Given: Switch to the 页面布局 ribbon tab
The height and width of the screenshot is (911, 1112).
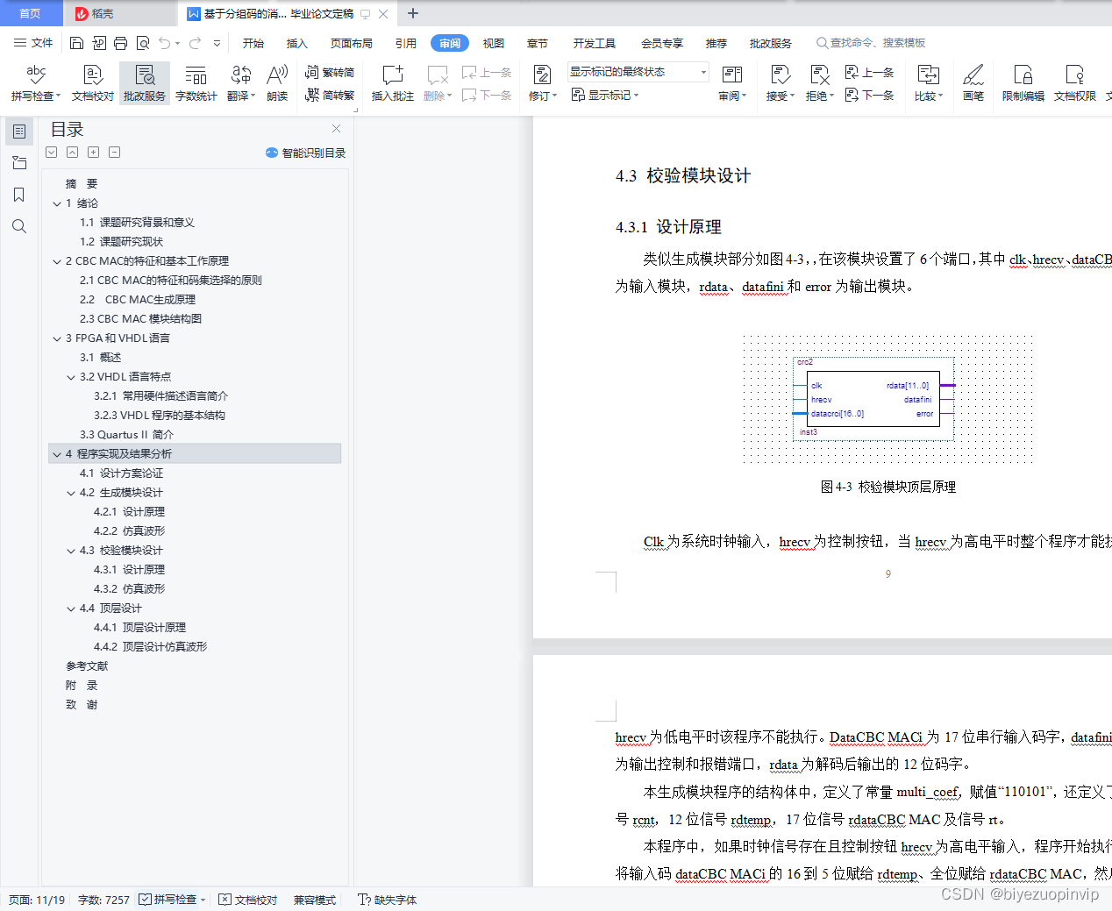Looking at the screenshot, I should click(352, 43).
